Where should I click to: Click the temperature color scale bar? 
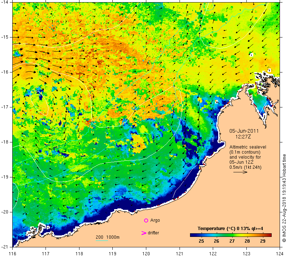pyautogui.click(x=231, y=235)
